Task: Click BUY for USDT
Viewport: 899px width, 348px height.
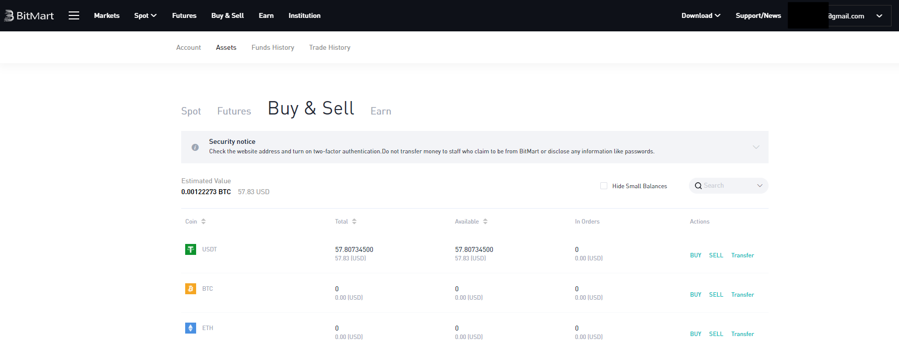Action: click(x=695, y=255)
